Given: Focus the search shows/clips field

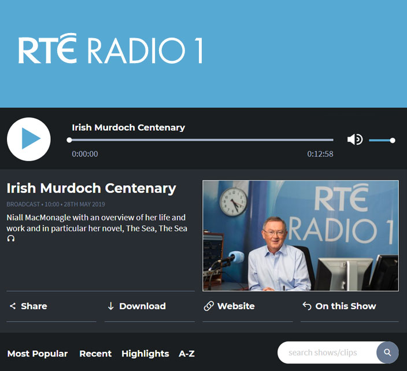Looking at the screenshot, I should [327, 352].
